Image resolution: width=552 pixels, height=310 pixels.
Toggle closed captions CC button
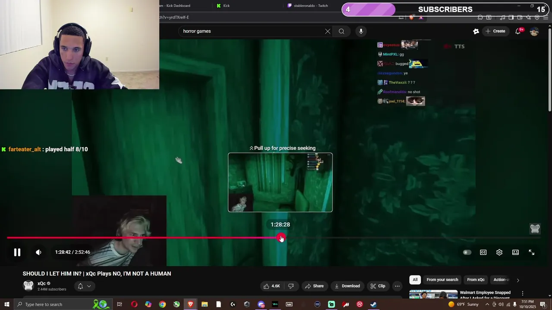click(x=483, y=252)
